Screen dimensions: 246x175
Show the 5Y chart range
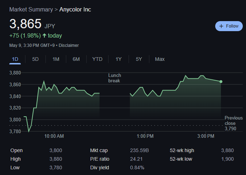point(139,59)
